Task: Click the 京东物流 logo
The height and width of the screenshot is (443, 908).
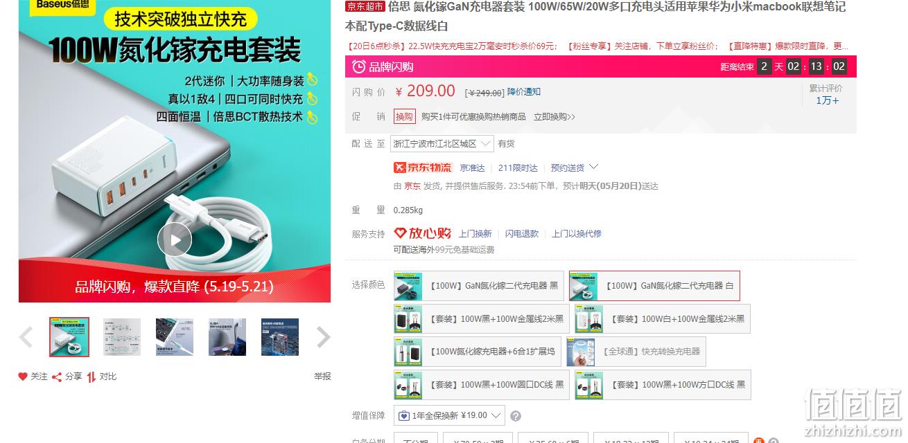Action: point(422,168)
